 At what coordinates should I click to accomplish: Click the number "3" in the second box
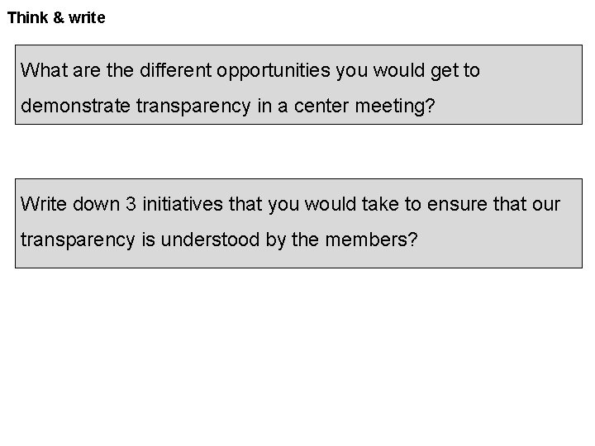[x=131, y=204]
